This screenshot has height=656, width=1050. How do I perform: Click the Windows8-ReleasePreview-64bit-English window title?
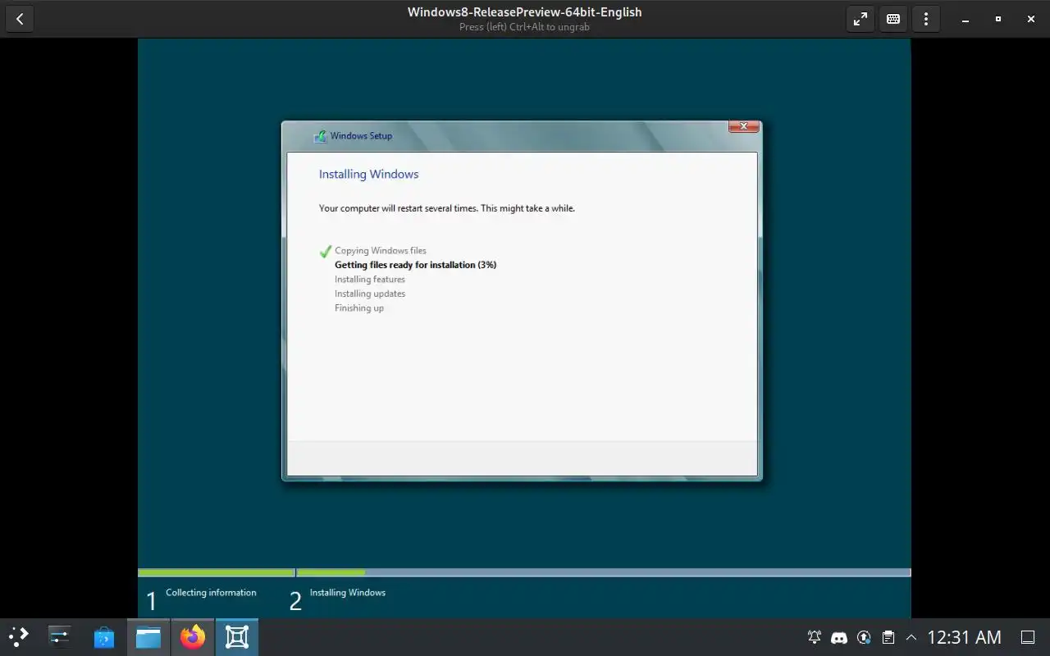click(525, 12)
